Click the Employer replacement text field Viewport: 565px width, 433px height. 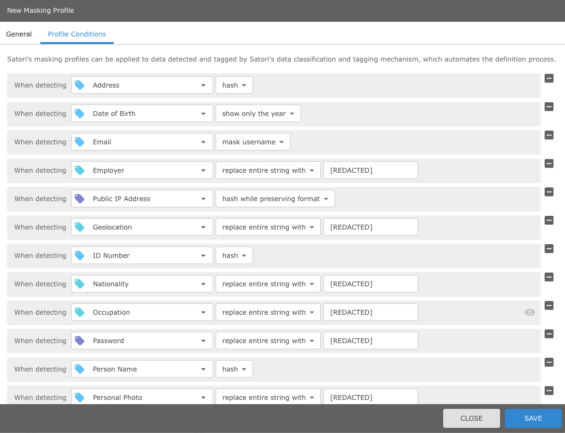(370, 170)
